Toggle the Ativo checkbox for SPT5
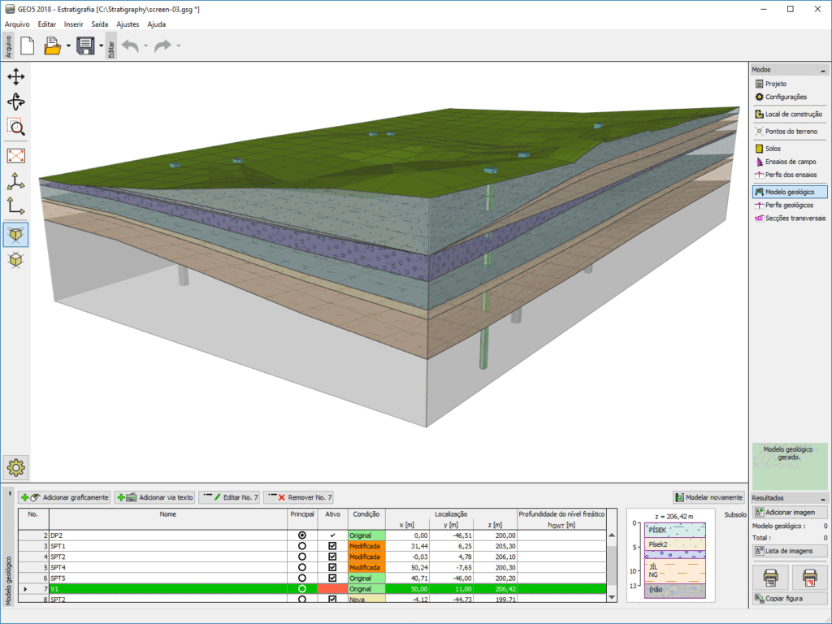The image size is (832, 624). (332, 578)
